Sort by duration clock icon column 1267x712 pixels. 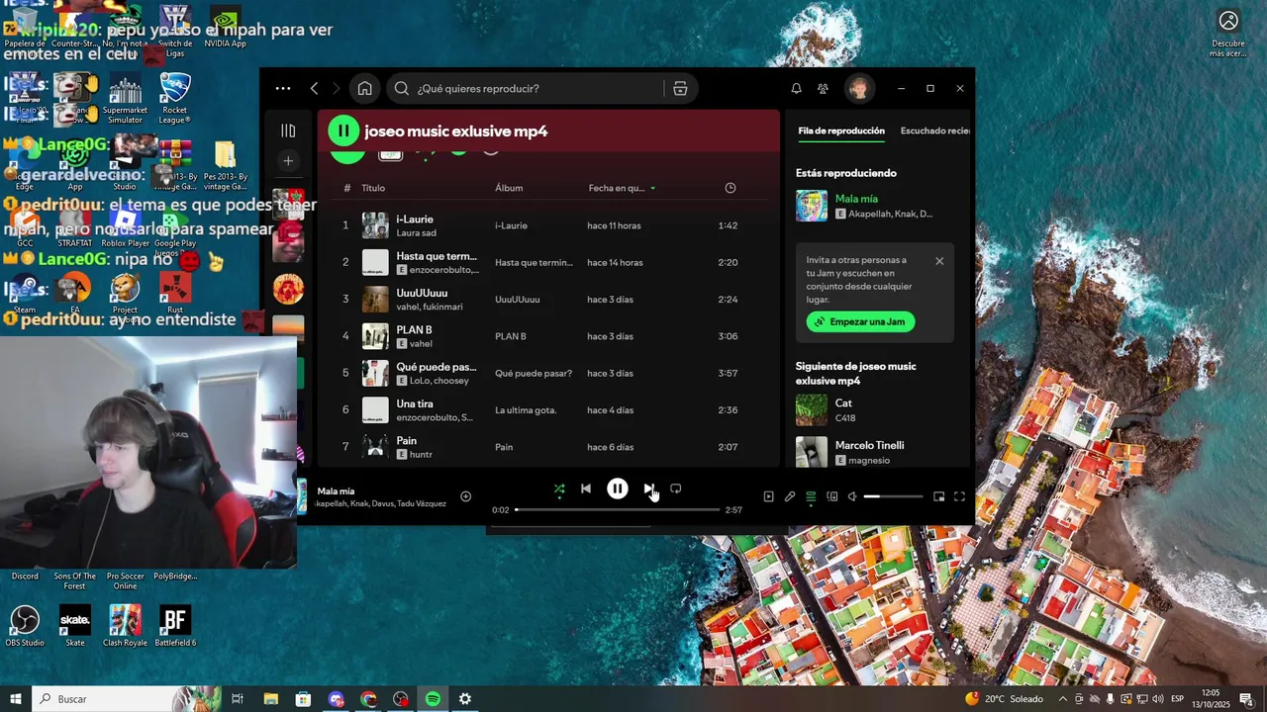click(731, 188)
